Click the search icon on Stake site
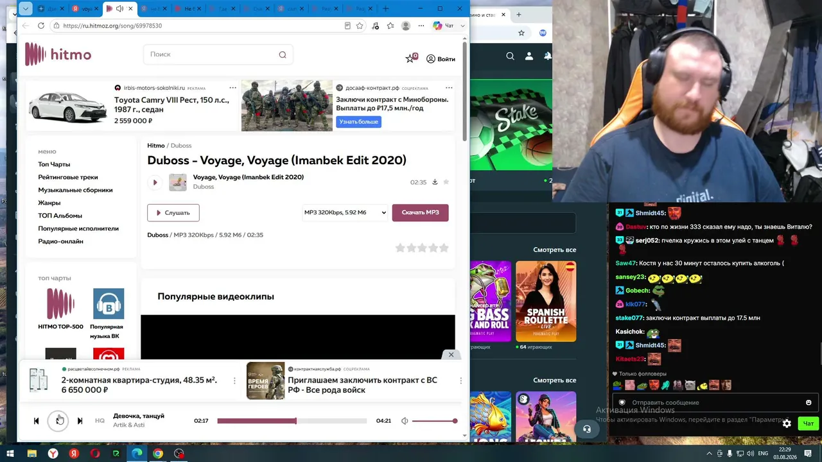 pos(510,56)
